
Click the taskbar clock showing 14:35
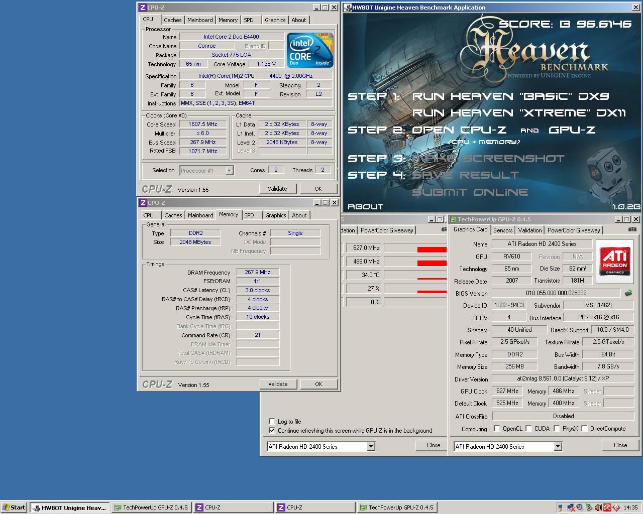(x=630, y=507)
